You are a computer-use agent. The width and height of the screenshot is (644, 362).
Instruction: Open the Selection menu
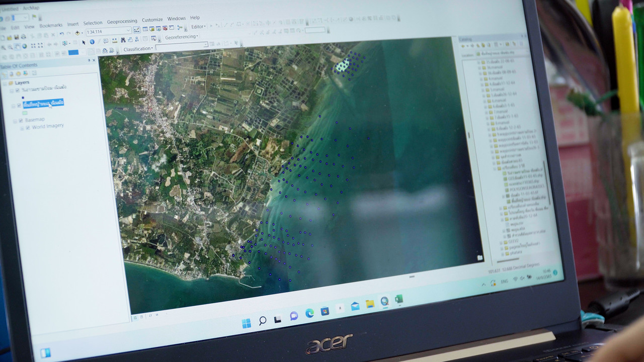pos(93,23)
